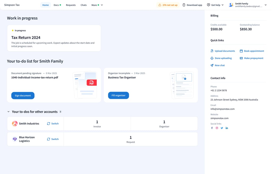
Task: Switch to Smith Industries account
Action: 53,124
